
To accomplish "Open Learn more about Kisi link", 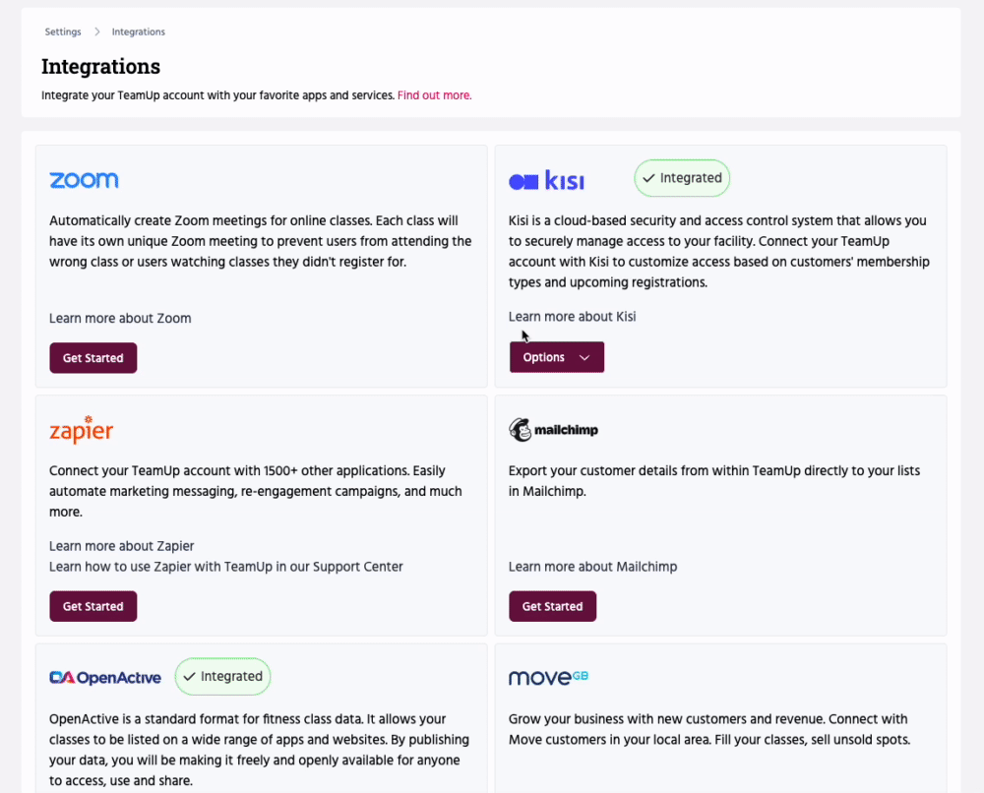I will point(573,316).
